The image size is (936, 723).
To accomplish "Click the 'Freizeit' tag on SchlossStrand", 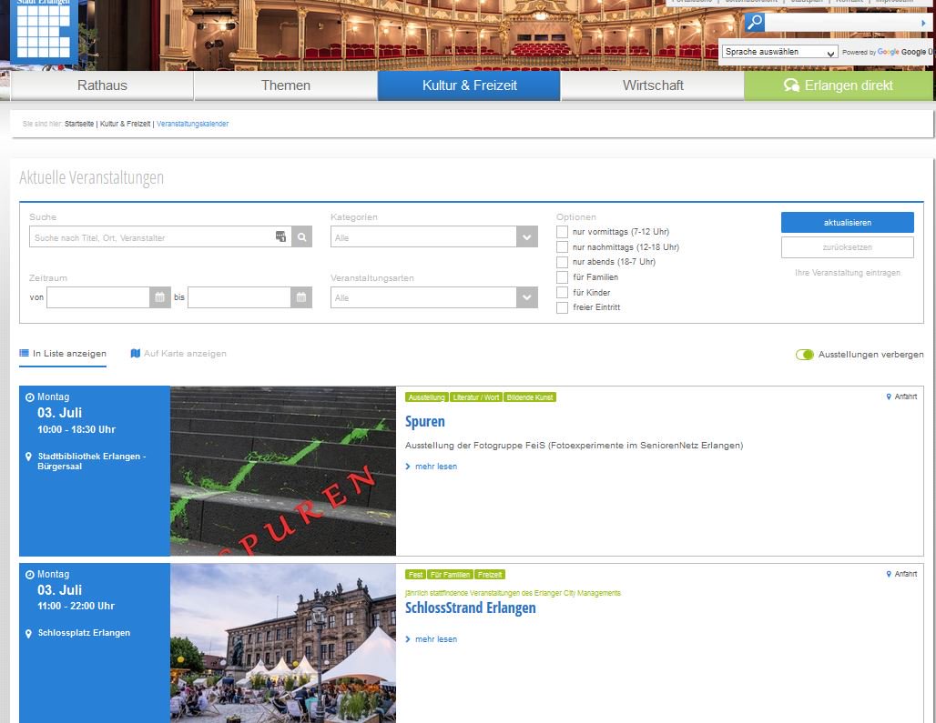I will [x=490, y=575].
